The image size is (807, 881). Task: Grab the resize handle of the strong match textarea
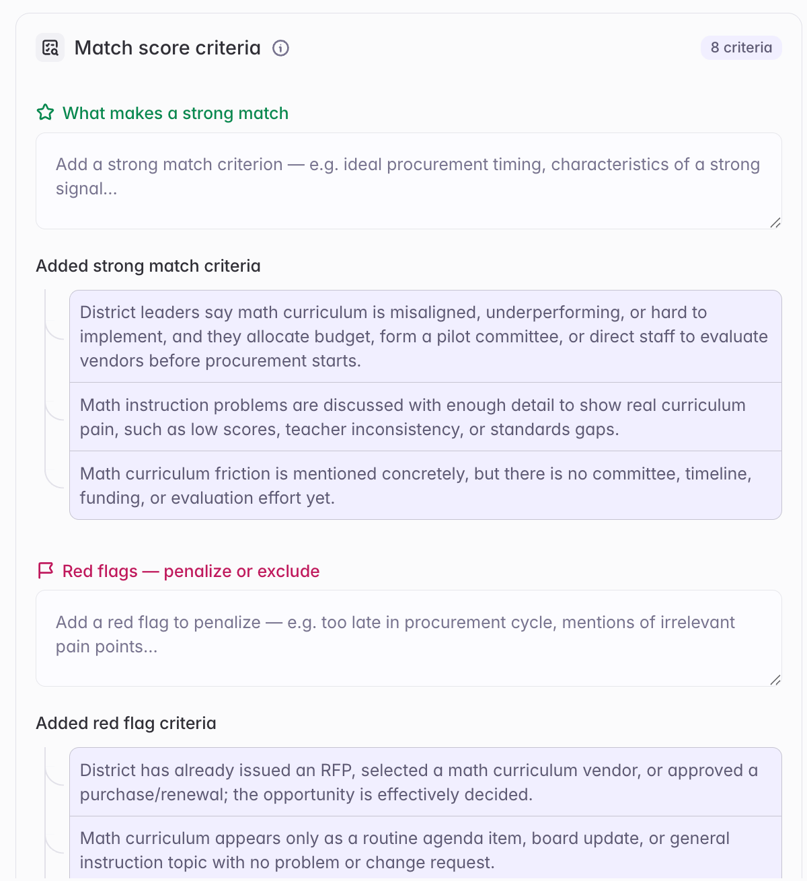point(775,223)
